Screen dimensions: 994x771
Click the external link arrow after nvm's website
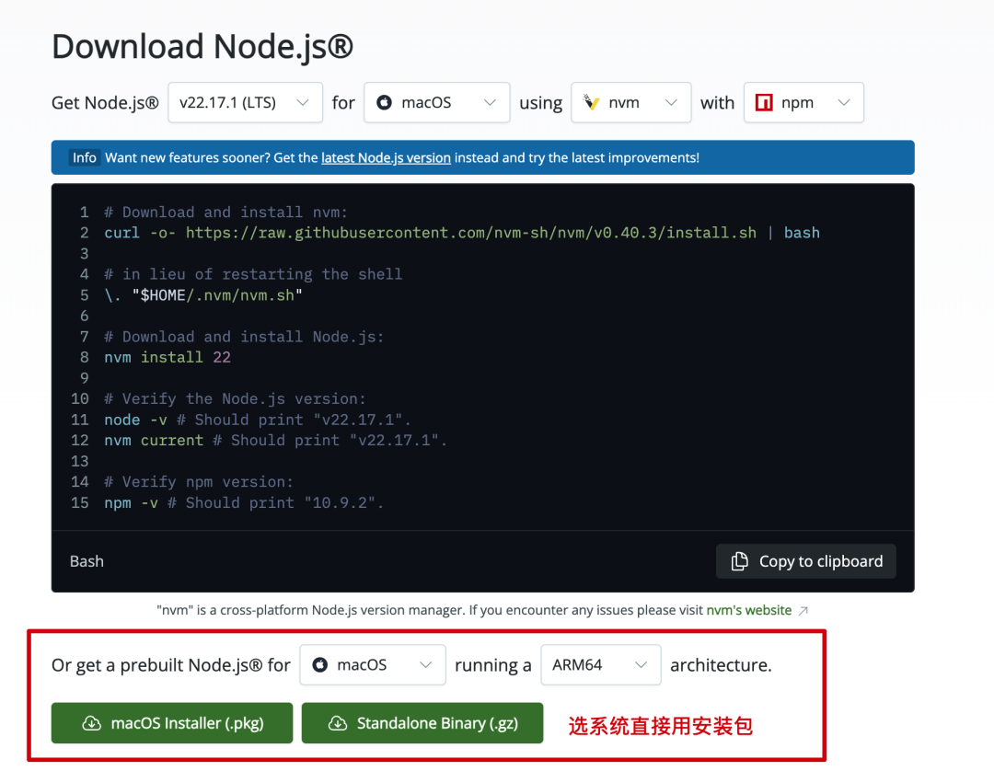803,611
